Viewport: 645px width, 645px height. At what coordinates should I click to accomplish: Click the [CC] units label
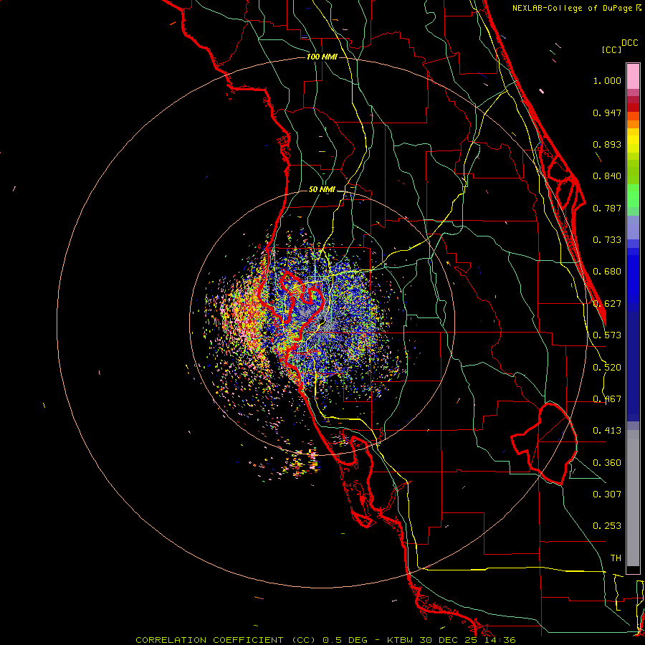[x=611, y=49]
